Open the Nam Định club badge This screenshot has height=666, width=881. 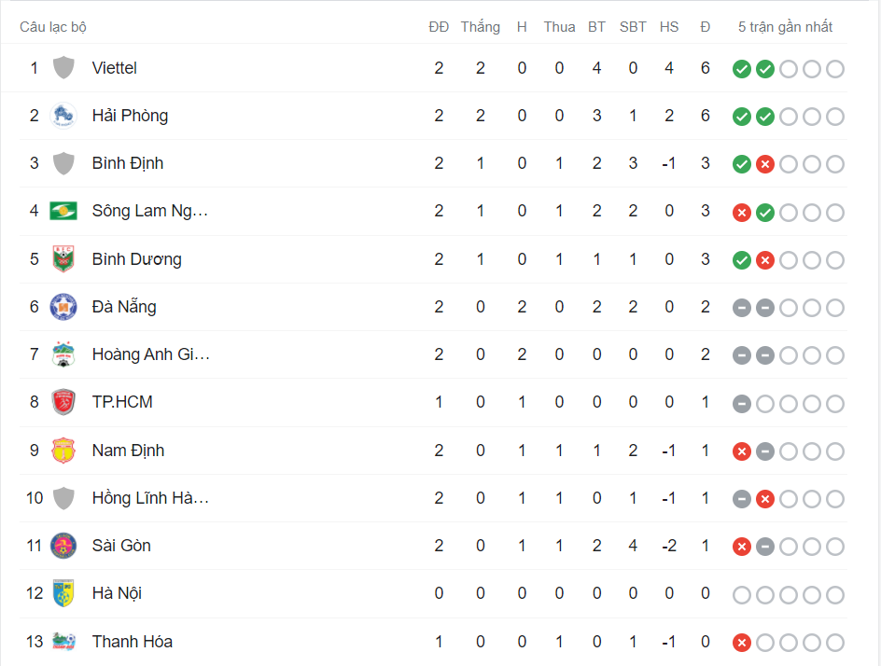pyautogui.click(x=63, y=450)
